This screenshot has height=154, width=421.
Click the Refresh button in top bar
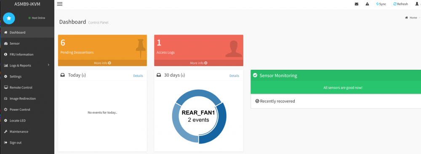coord(401,4)
